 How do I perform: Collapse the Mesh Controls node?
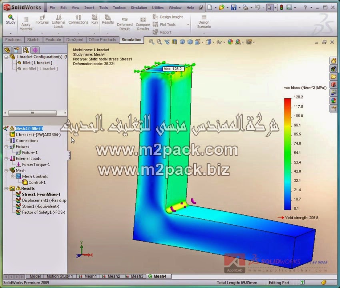(12, 177)
